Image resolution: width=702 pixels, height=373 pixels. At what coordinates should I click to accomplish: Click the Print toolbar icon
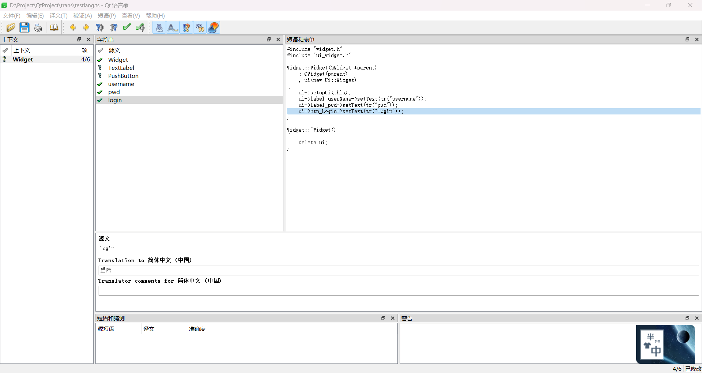click(38, 27)
